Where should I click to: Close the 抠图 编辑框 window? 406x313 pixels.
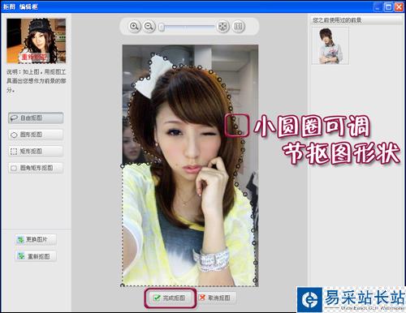[399, 6]
